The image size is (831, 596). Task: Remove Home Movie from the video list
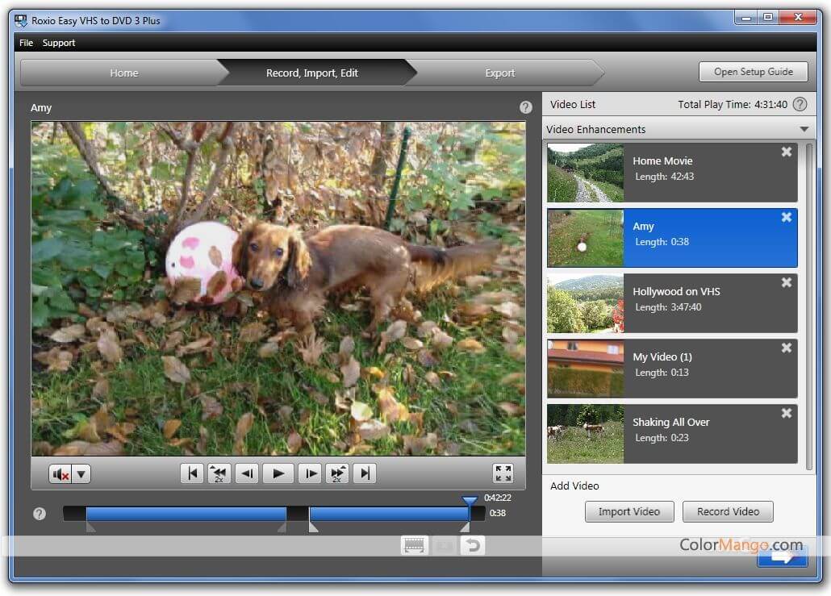coord(787,152)
